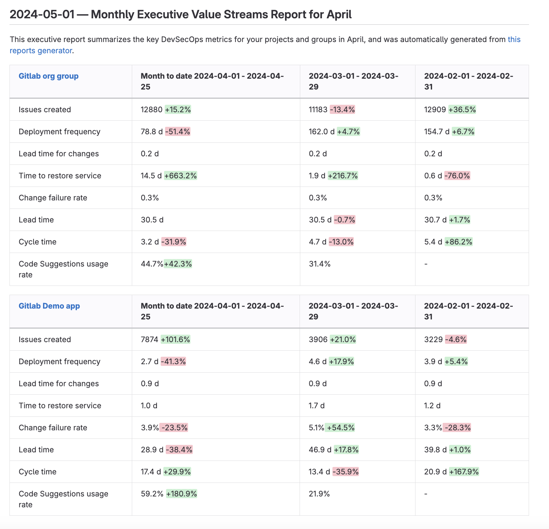Viewport: 549px width, 529px height.
Task: Click the 1.0 d time to restore value
Action: pyautogui.click(x=149, y=406)
